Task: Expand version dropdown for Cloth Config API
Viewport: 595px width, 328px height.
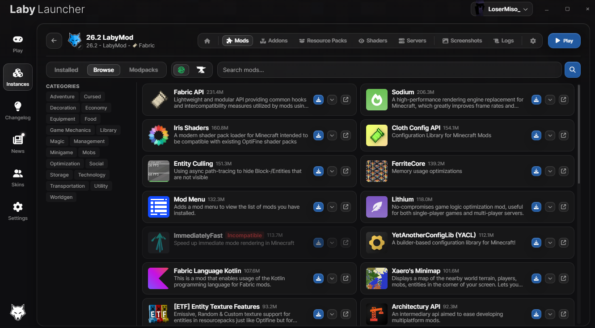Action: tap(550, 135)
